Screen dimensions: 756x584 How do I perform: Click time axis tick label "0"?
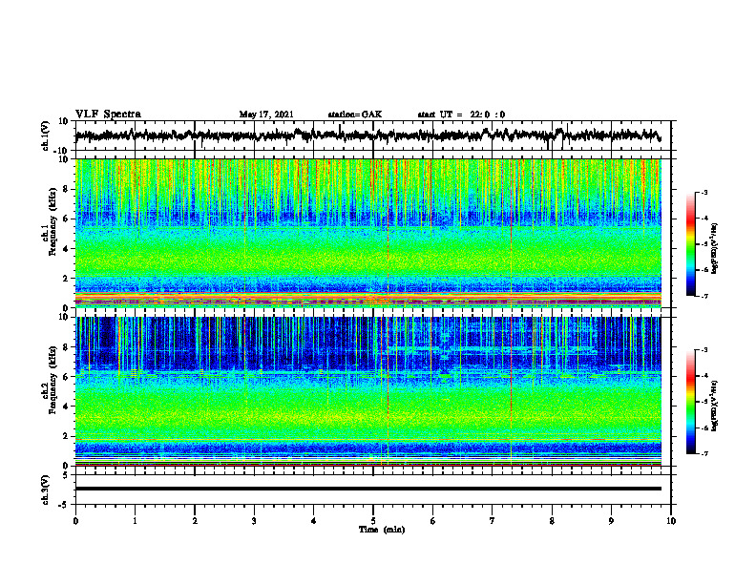point(75,521)
